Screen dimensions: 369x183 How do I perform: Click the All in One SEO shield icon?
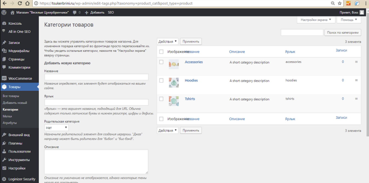pos(4,32)
